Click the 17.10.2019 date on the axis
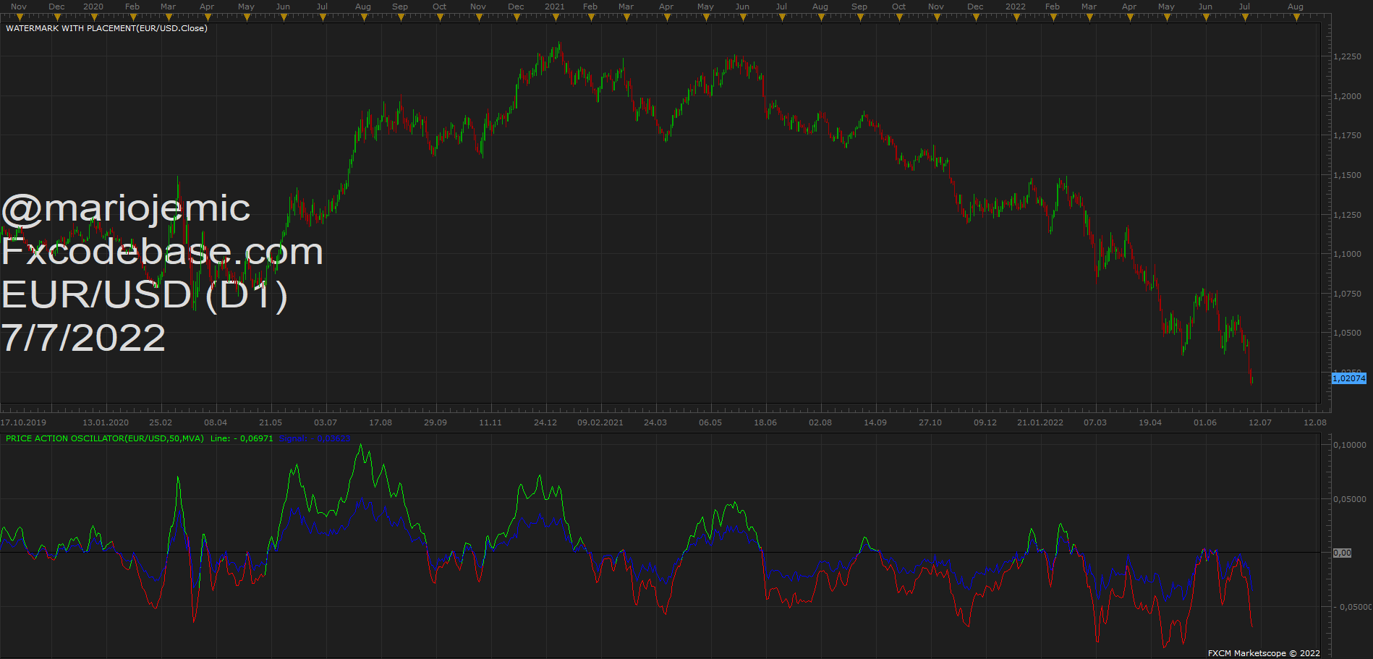The width and height of the screenshot is (1373, 659). pyautogui.click(x=23, y=422)
